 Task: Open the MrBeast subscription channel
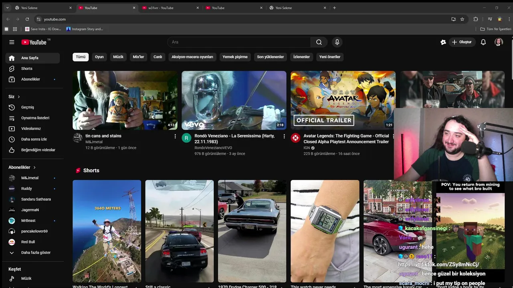[x=32, y=221]
